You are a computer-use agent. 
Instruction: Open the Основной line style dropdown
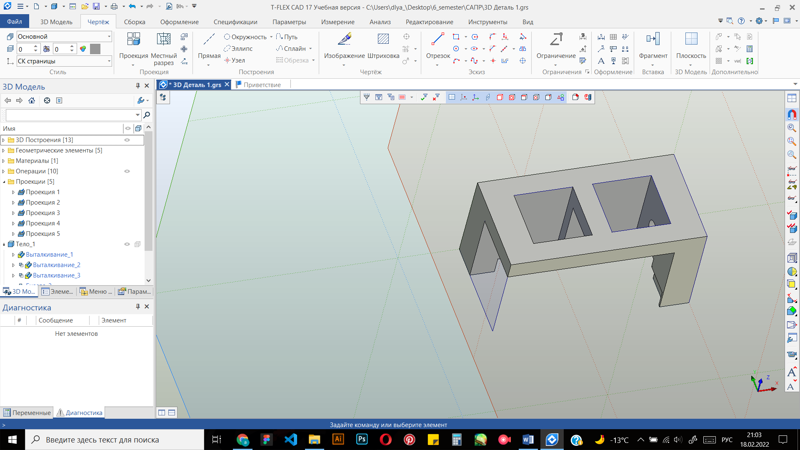tap(109, 37)
